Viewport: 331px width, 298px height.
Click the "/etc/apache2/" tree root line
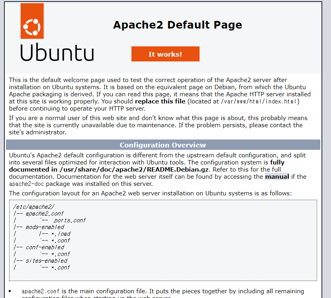pos(34,207)
